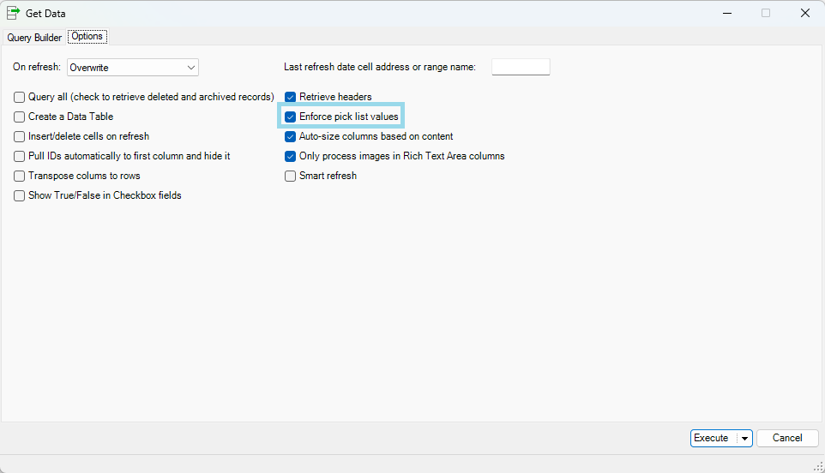Click the Execute button

[712, 438]
